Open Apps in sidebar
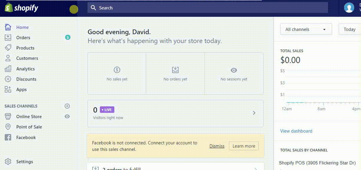 (22, 89)
